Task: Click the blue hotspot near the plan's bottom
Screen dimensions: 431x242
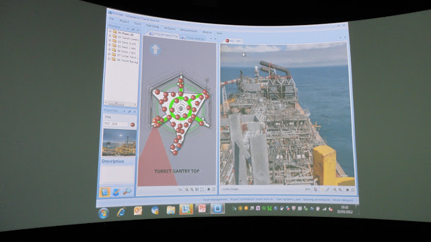Action: pos(178,149)
